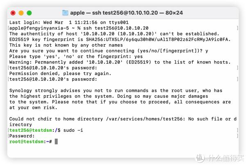Click the red close window button
This screenshot has height=165, width=246.
click(13, 13)
